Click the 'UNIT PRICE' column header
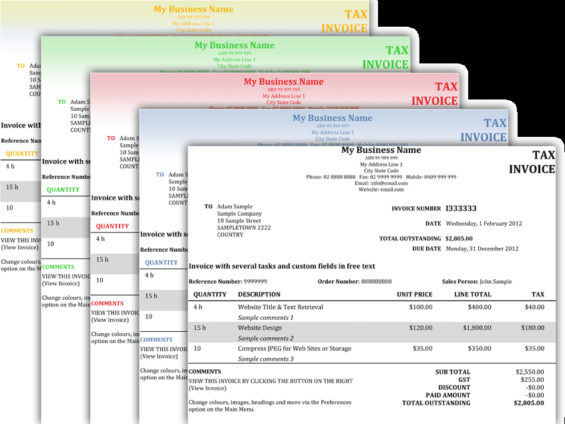Screen dimensions: 565x424 pyautogui.click(x=414, y=294)
